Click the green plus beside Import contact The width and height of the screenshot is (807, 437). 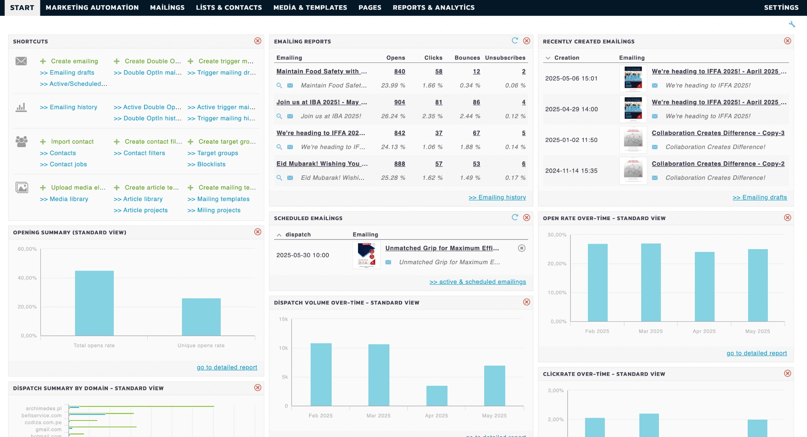pos(43,142)
